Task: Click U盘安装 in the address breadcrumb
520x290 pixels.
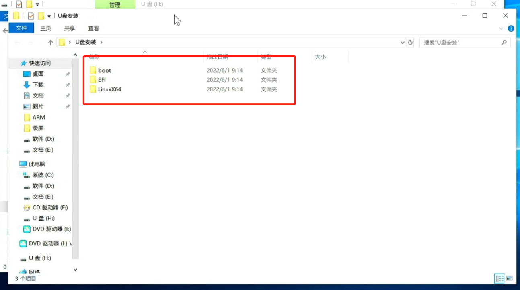Action: 86,42
